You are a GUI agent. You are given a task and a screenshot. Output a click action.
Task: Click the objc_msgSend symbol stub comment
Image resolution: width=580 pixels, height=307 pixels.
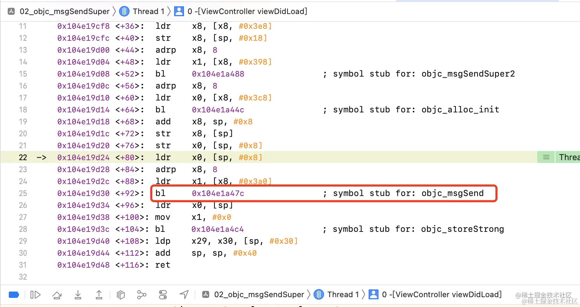(x=403, y=193)
